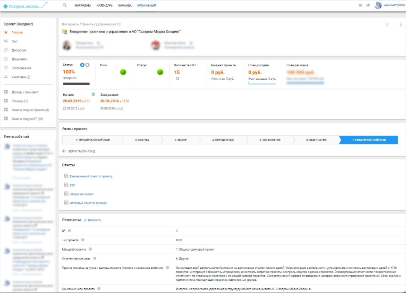This screenshot has height=293, width=406.
Task: Click the Проекты breadcrumb
Action: pos(87,25)
